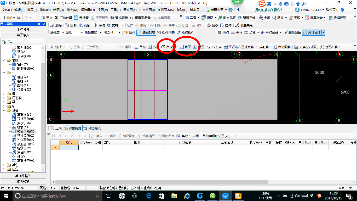357x201 pixels.
Task: Toggle 尺寸标注 dimension annotation button
Action: [312, 33]
